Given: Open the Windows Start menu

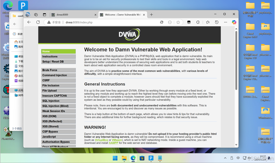Looking at the screenshot, I should point(115,158).
